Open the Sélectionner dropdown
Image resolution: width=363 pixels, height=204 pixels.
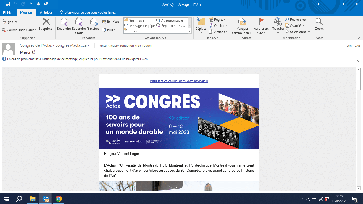click(x=298, y=32)
